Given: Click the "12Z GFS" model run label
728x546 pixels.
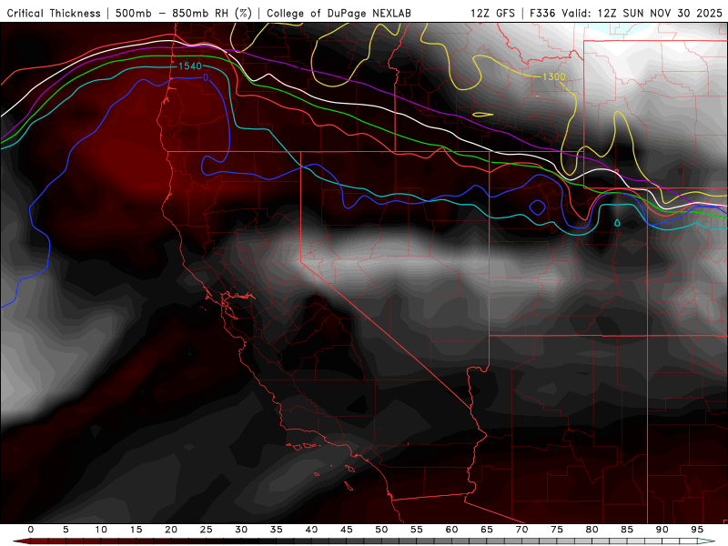Looking at the screenshot, I should 492,14.
